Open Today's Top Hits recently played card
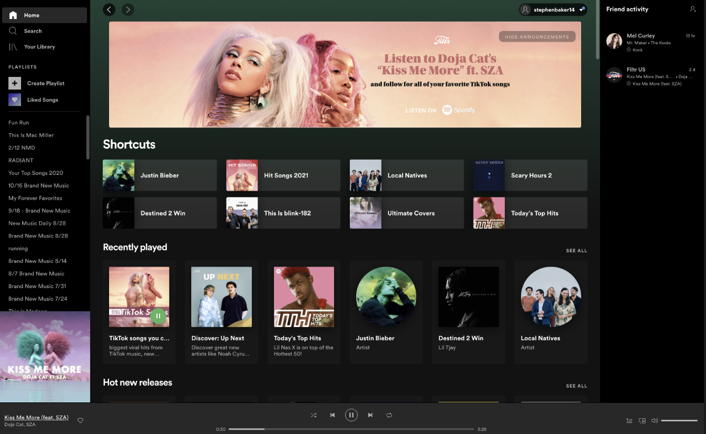The image size is (706, 434). 304,312
